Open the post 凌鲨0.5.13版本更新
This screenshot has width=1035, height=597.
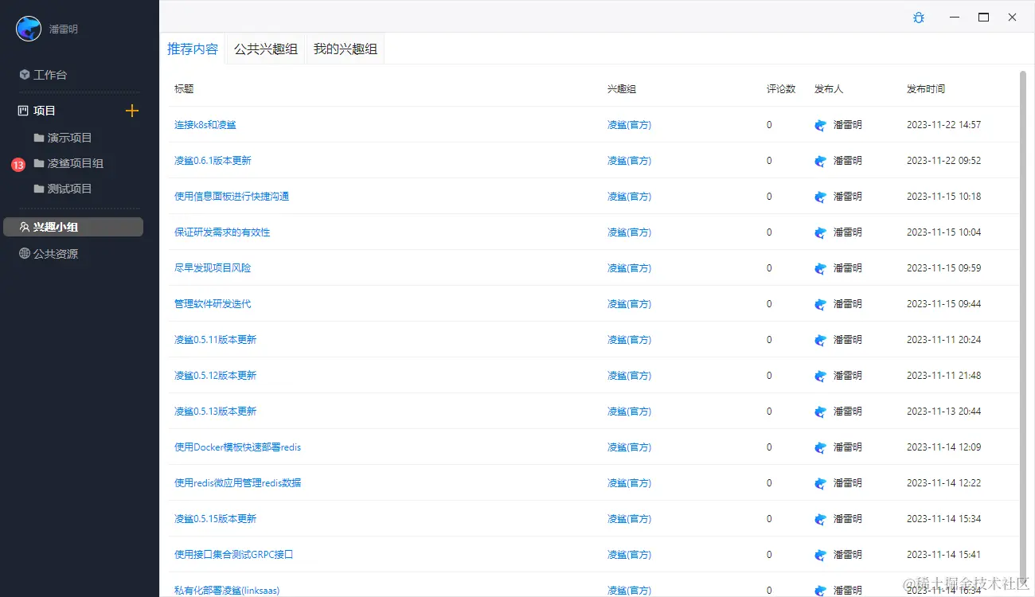[x=216, y=412]
